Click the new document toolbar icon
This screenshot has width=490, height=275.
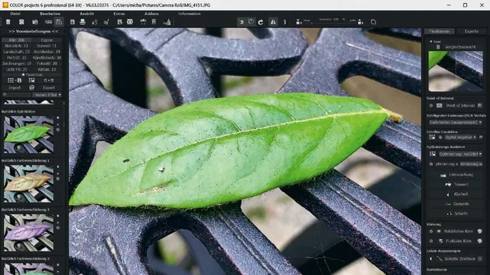pyautogui.click(x=8, y=22)
